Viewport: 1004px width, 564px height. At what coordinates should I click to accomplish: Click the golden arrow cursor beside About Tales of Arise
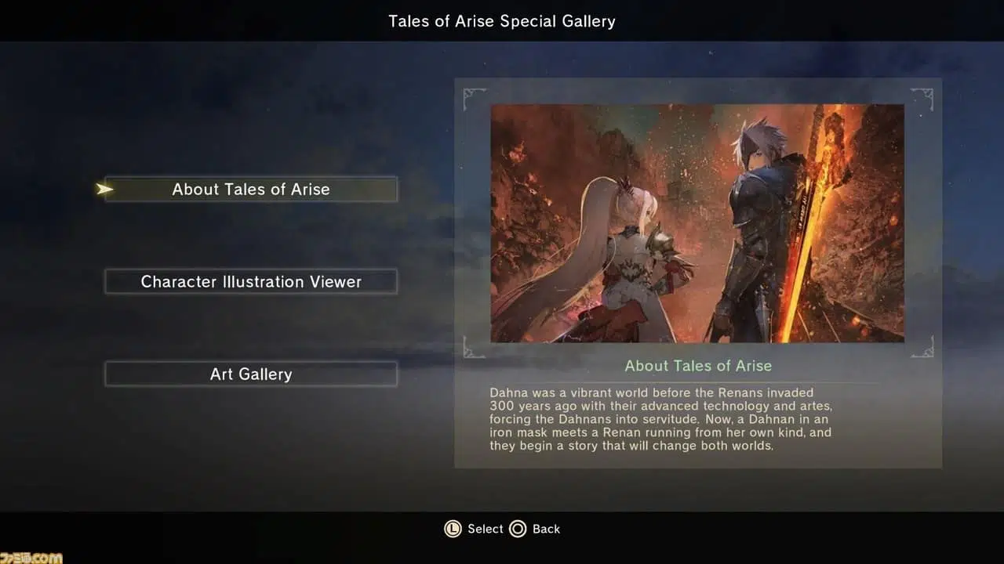(104, 189)
